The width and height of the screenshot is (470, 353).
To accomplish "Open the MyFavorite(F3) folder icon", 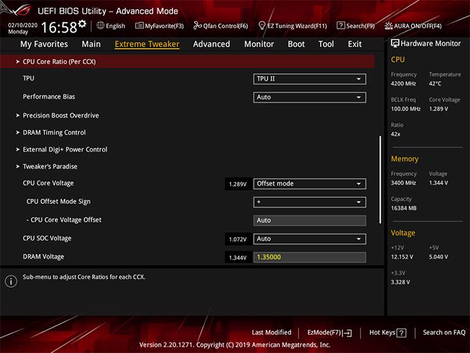I will click(140, 25).
